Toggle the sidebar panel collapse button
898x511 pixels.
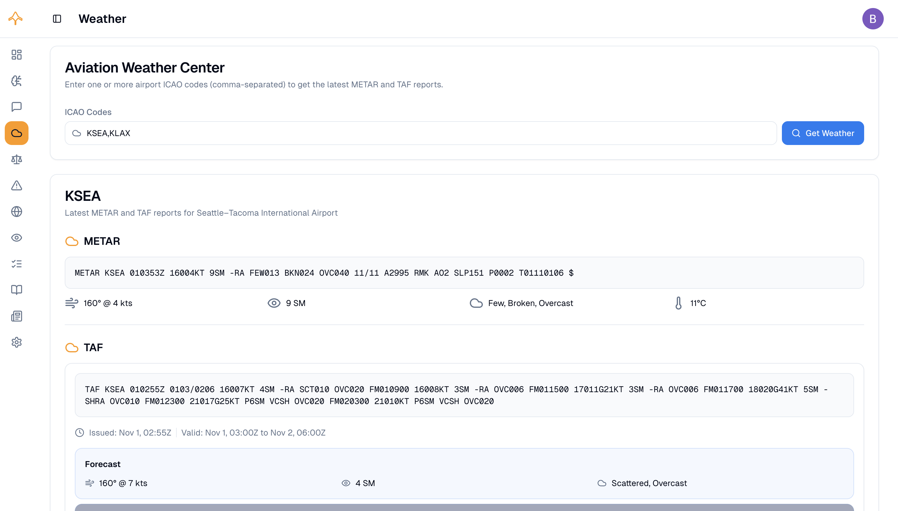57,19
